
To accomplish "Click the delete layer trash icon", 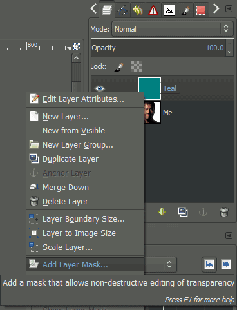I will click(223, 212).
